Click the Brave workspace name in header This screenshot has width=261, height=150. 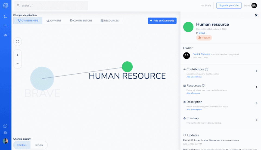[247, 5]
